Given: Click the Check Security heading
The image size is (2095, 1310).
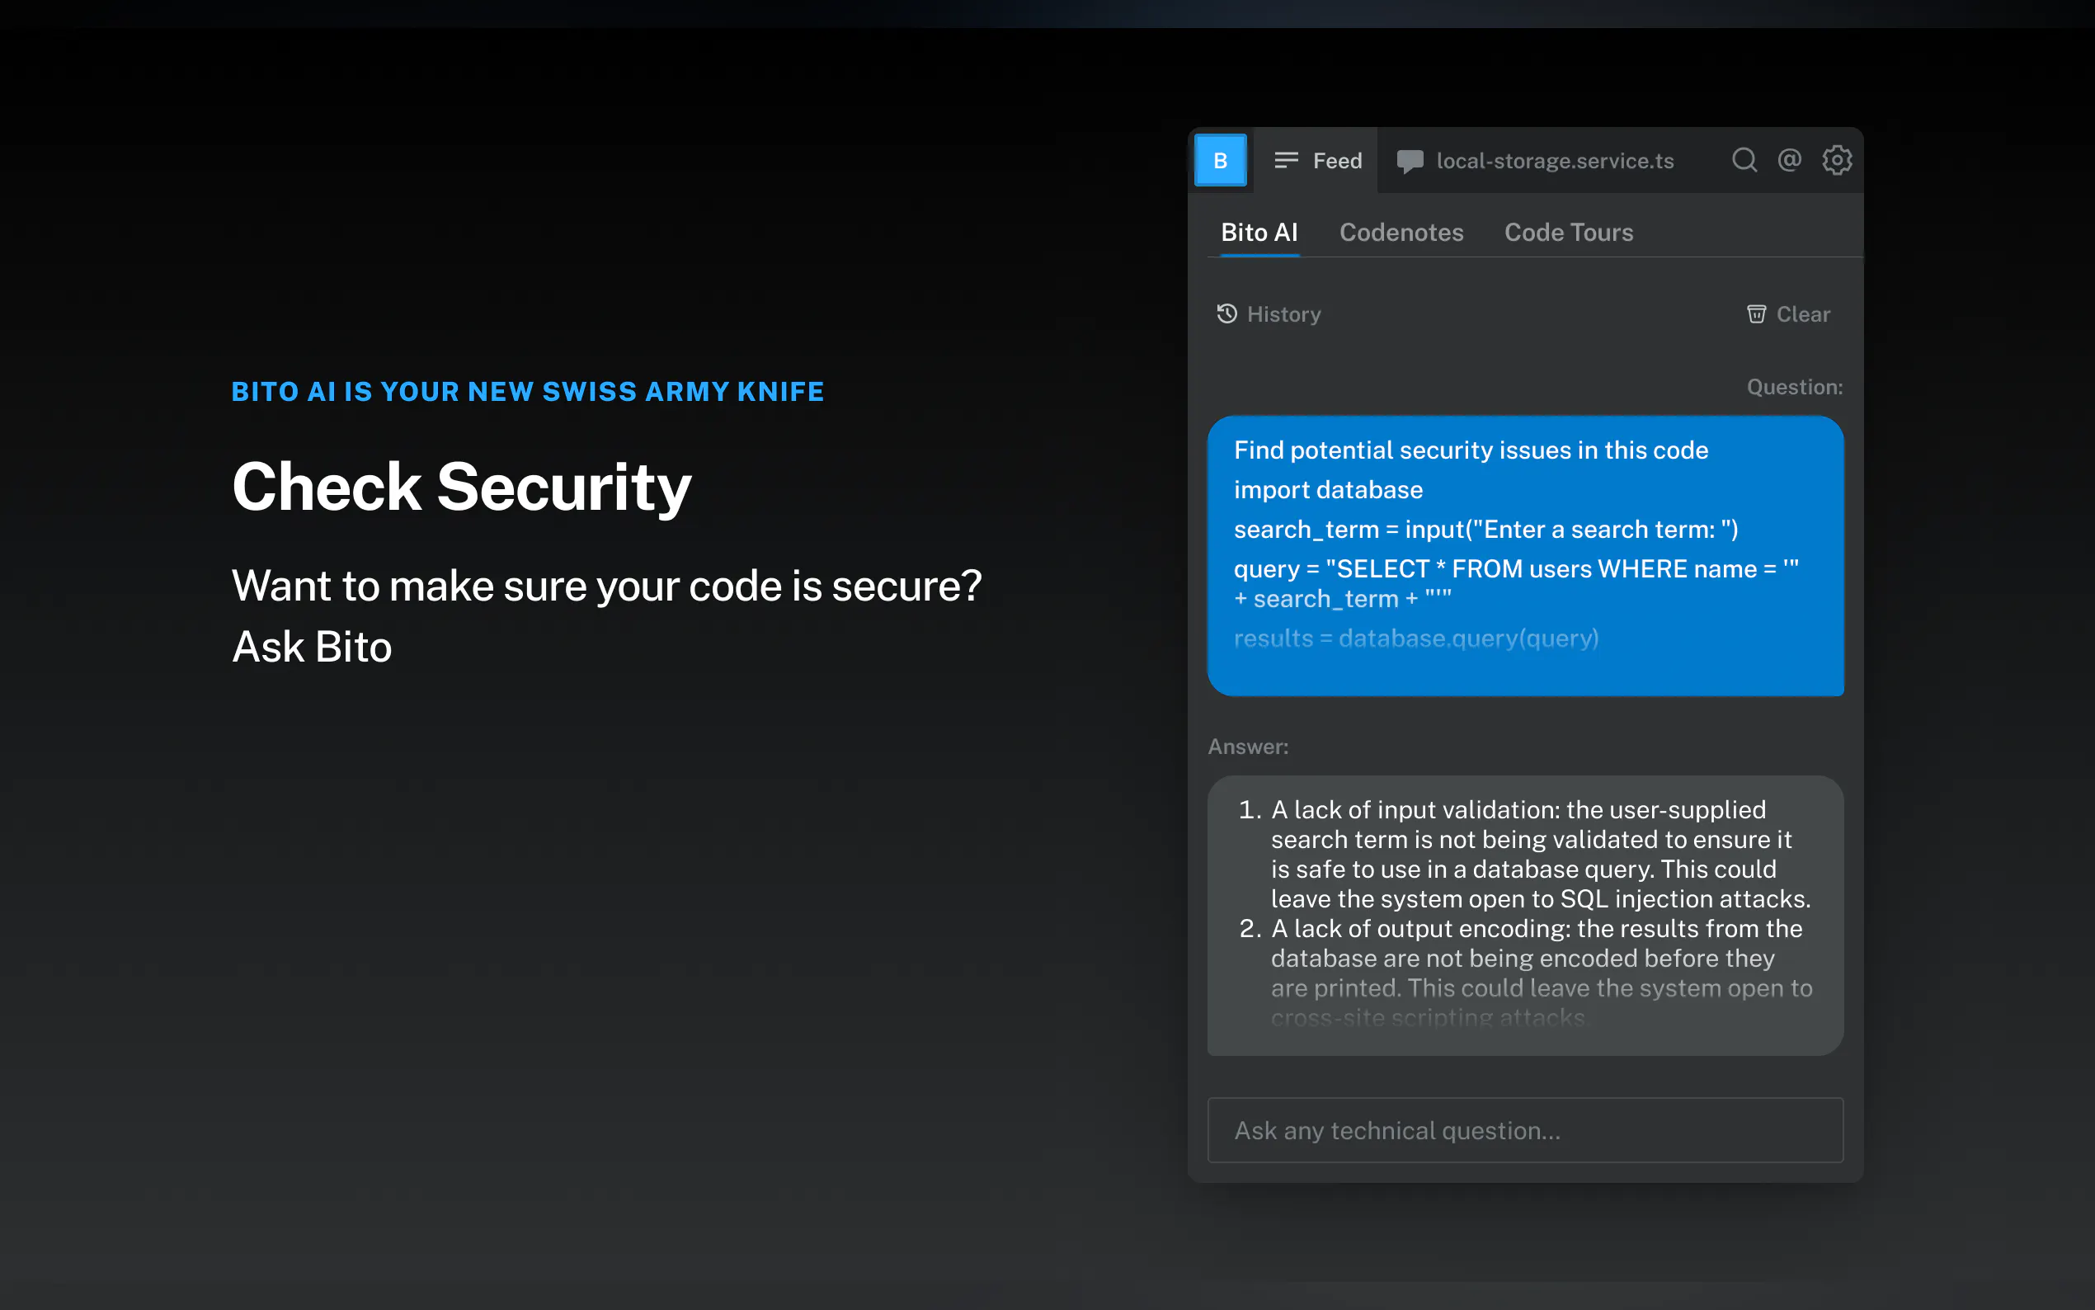Looking at the screenshot, I should pos(462,487).
